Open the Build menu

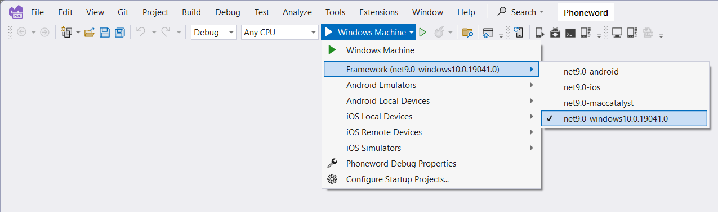tap(191, 12)
